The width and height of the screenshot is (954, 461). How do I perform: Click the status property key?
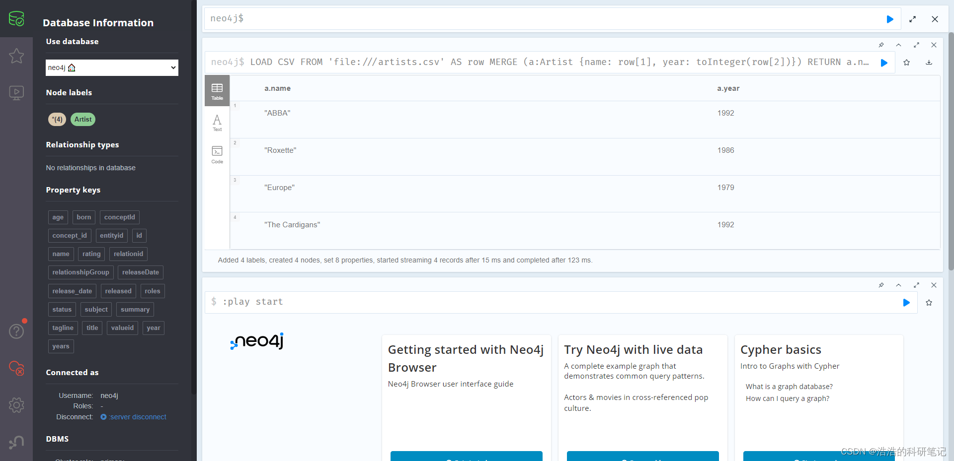(x=62, y=310)
